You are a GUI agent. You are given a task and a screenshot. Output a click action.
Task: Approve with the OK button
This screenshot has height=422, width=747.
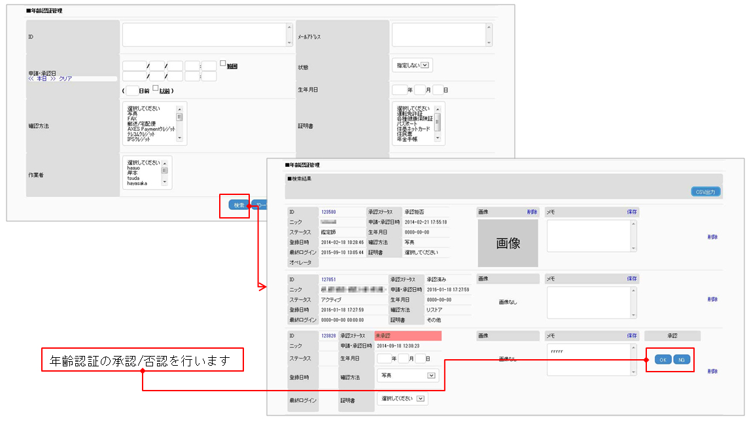coord(663,360)
